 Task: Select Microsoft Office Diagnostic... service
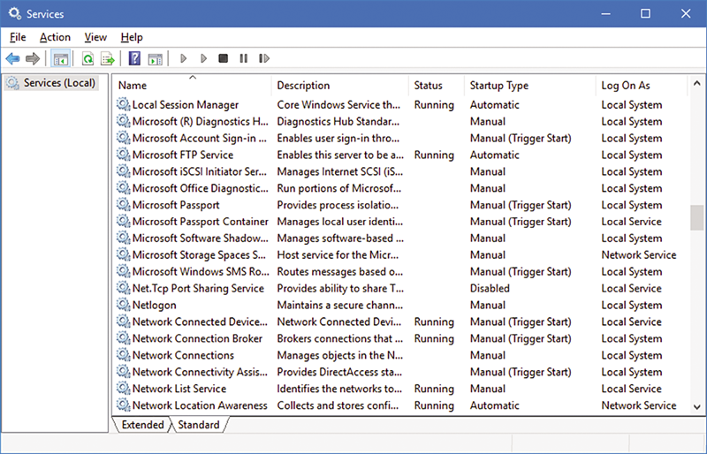[201, 188]
